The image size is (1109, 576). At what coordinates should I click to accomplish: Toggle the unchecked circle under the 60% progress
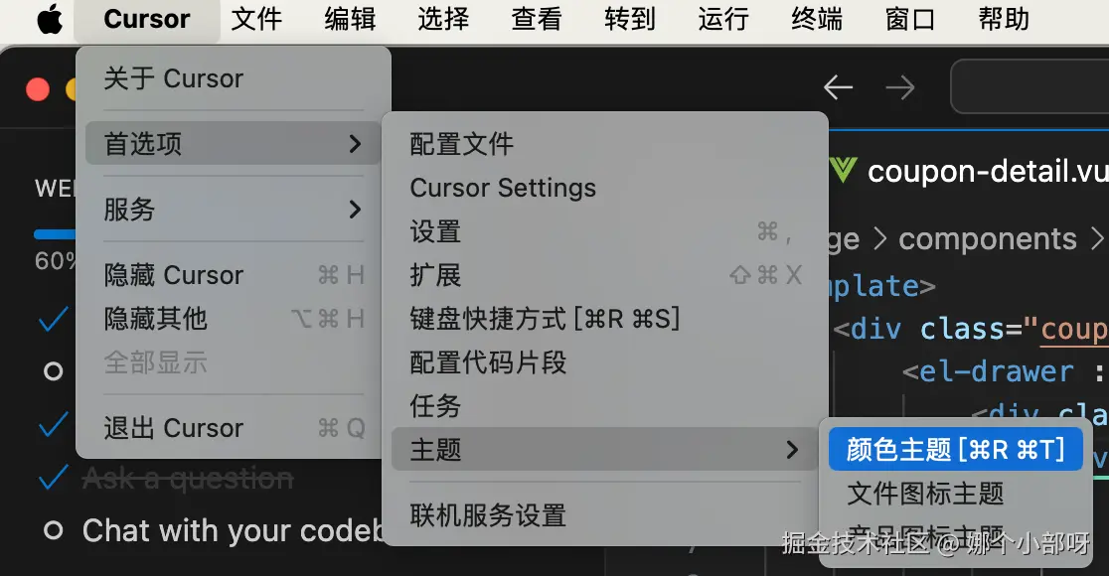[x=53, y=370]
